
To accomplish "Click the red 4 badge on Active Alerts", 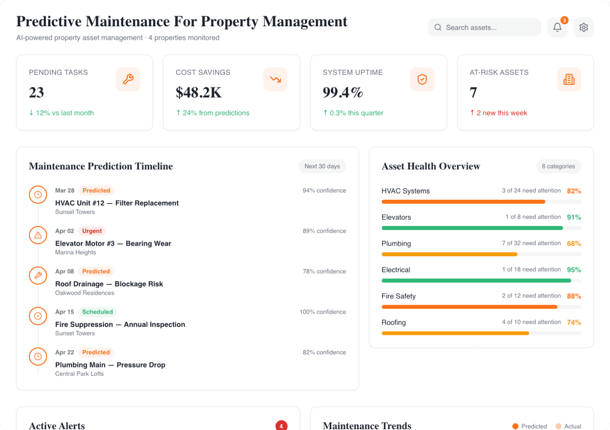I will 281,426.
